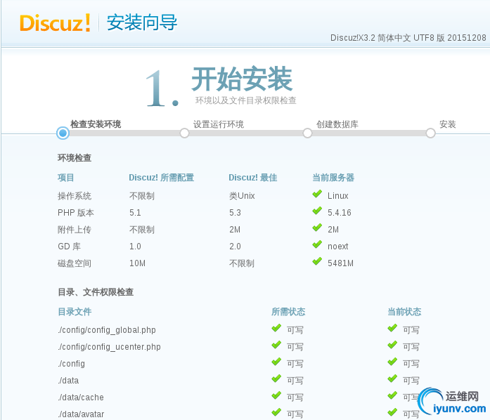Click the 当前状态 check icon for ./data/avatar

pyautogui.click(x=392, y=412)
